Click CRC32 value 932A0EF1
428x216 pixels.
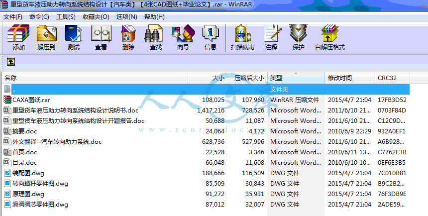[392, 131]
